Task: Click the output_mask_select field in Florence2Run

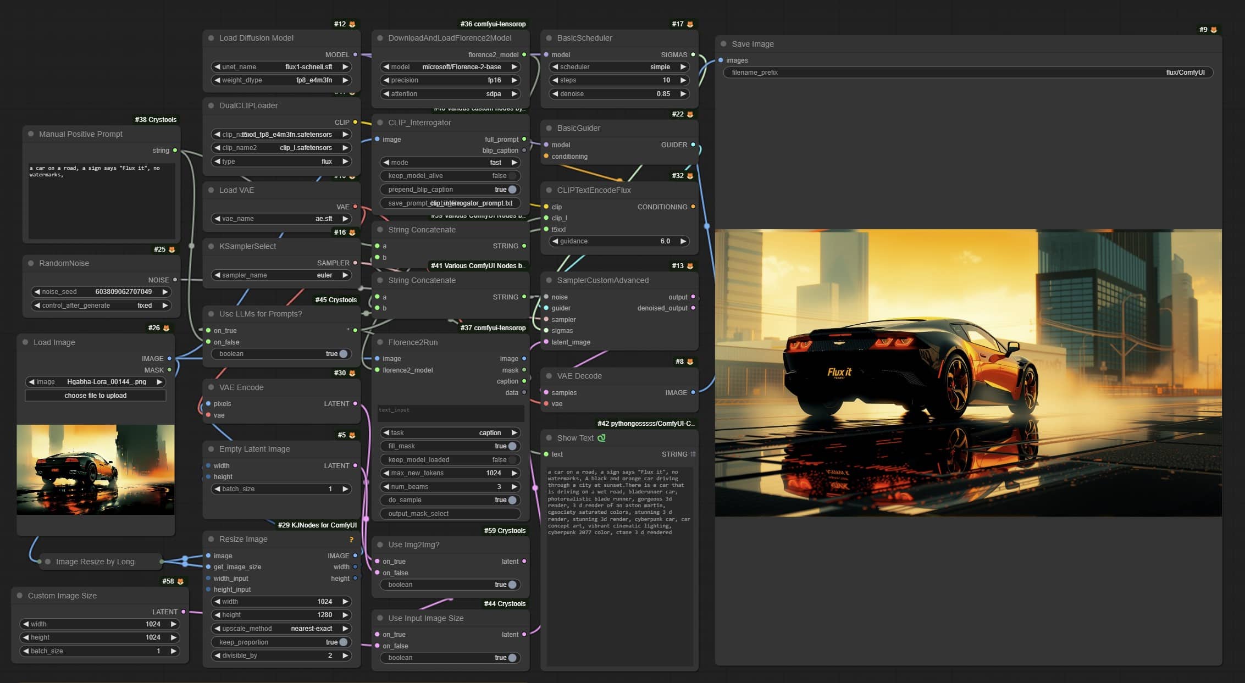Action: [450, 514]
